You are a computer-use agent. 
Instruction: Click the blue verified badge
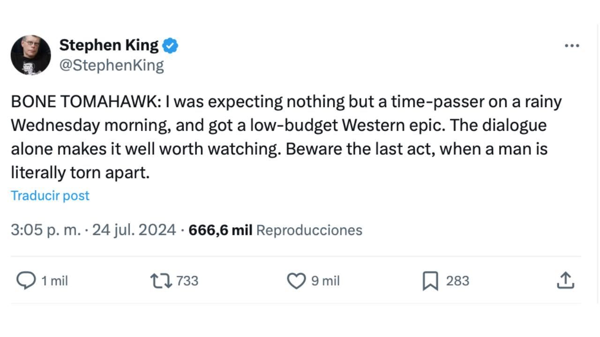(x=170, y=45)
